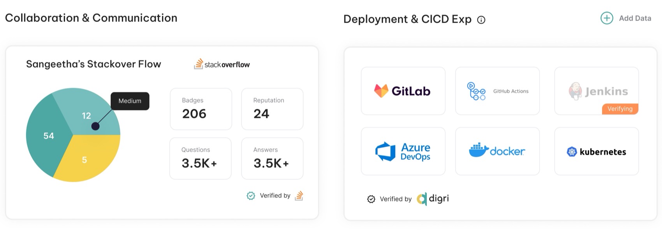Select the Jenkins card
The image size is (662, 244).
[x=597, y=91]
